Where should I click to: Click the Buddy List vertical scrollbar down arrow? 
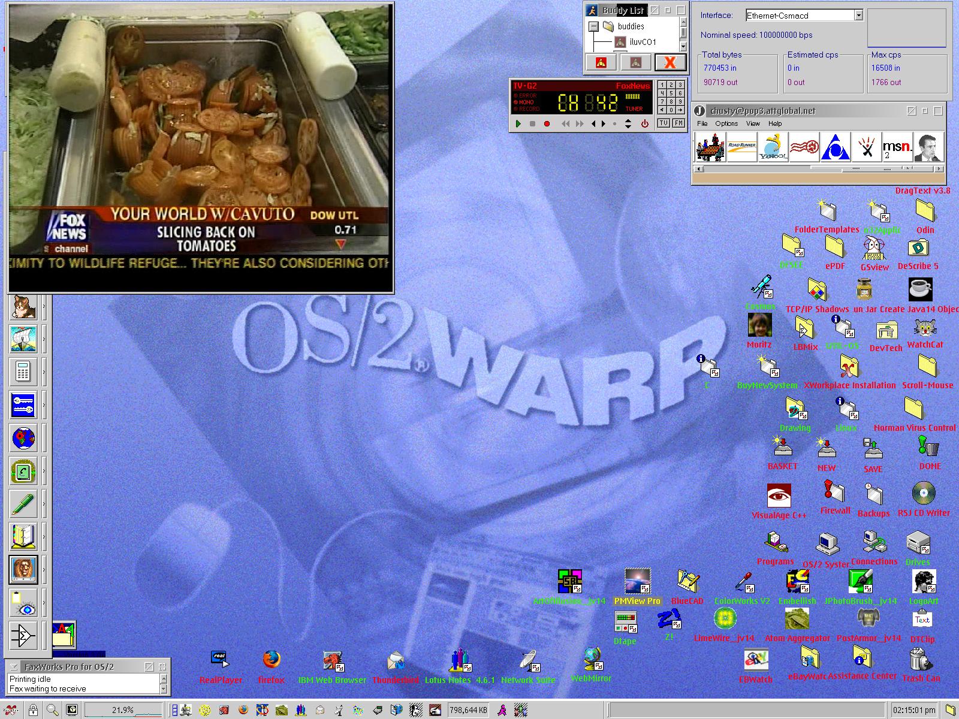(683, 46)
